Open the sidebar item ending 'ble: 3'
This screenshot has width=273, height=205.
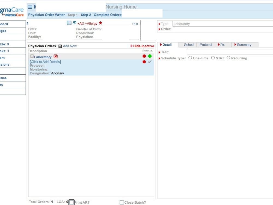13,44
